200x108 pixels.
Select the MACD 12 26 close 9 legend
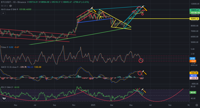(x=10, y=67)
